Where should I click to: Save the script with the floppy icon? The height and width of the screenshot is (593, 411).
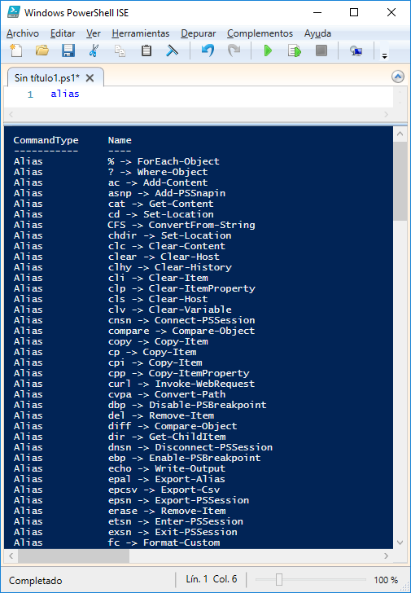pyautogui.click(x=68, y=51)
